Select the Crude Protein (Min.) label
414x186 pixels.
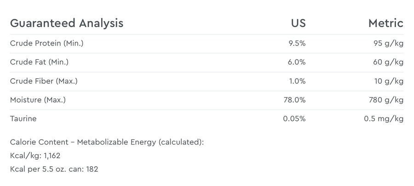click(x=47, y=43)
